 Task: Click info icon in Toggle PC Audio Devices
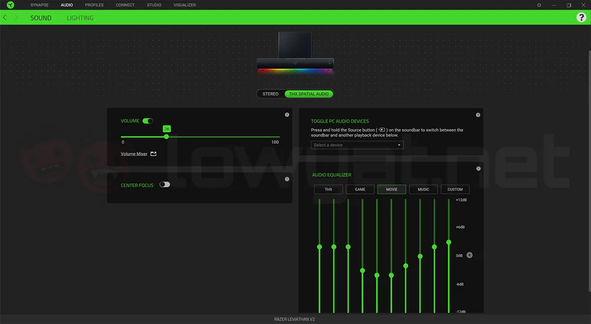pyautogui.click(x=478, y=115)
